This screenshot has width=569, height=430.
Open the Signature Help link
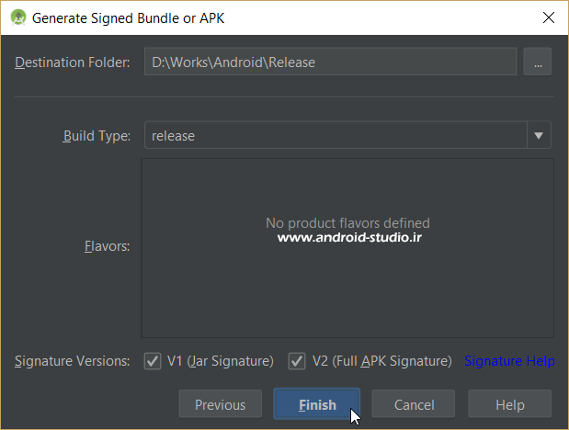509,361
